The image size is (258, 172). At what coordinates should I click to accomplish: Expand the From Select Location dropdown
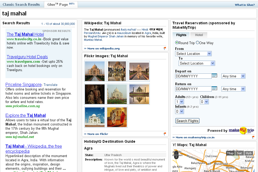(x=193, y=54)
